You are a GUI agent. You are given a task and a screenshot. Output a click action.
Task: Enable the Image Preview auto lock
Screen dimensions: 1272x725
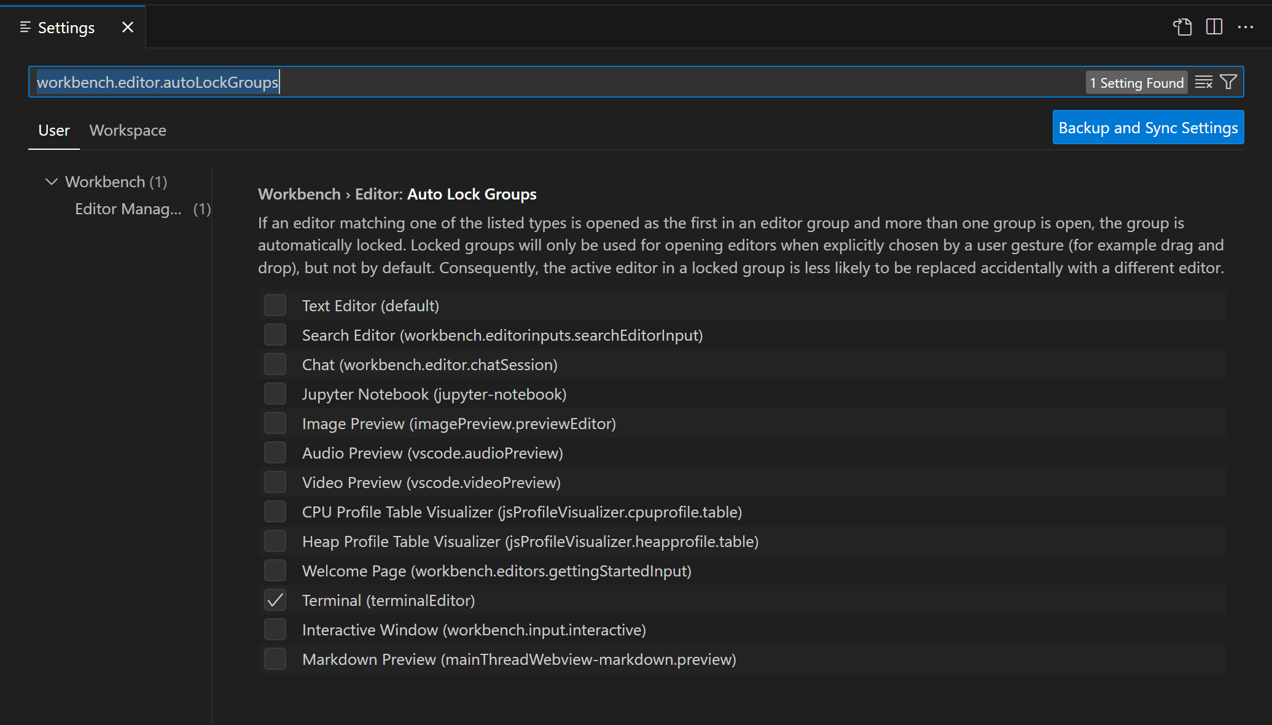point(275,424)
